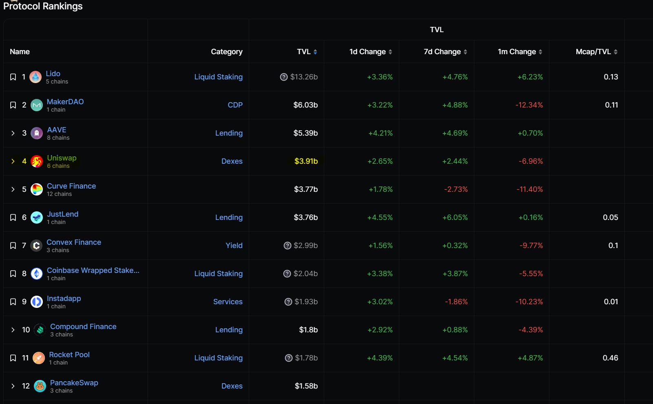
Task: Toggle bookmark on Instadapp row
Action: 13,302
